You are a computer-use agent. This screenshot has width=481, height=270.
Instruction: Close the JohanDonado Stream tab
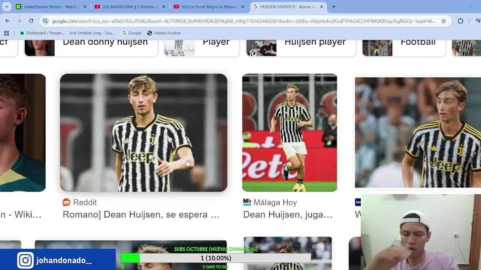point(85,6)
